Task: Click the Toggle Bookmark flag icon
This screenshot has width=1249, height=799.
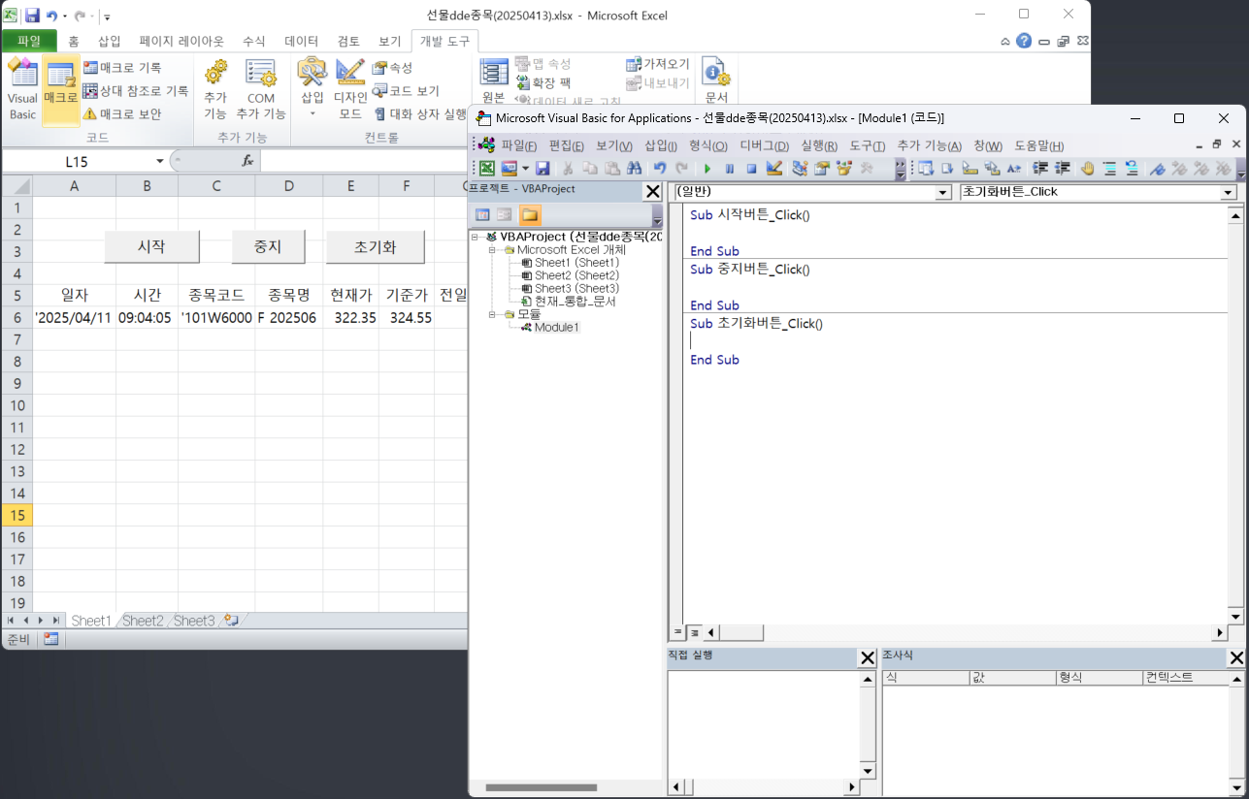Action: (1156, 168)
